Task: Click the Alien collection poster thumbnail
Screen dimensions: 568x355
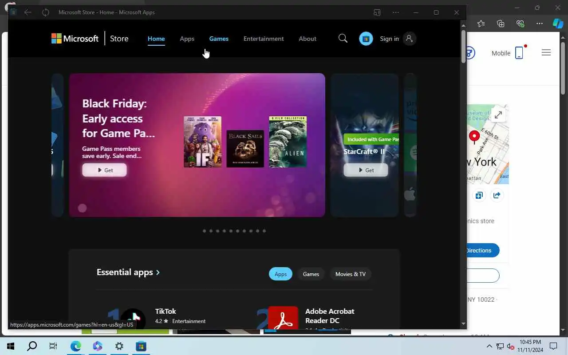Action: click(x=288, y=142)
